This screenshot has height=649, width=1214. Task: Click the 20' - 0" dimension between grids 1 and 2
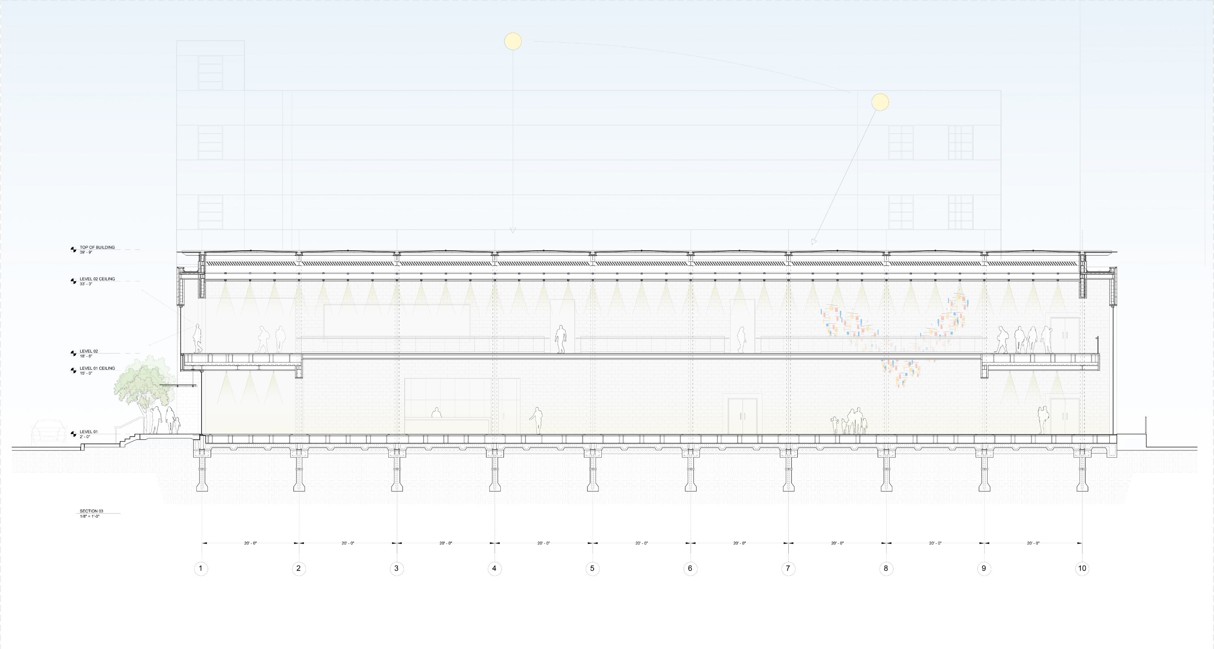pos(250,544)
